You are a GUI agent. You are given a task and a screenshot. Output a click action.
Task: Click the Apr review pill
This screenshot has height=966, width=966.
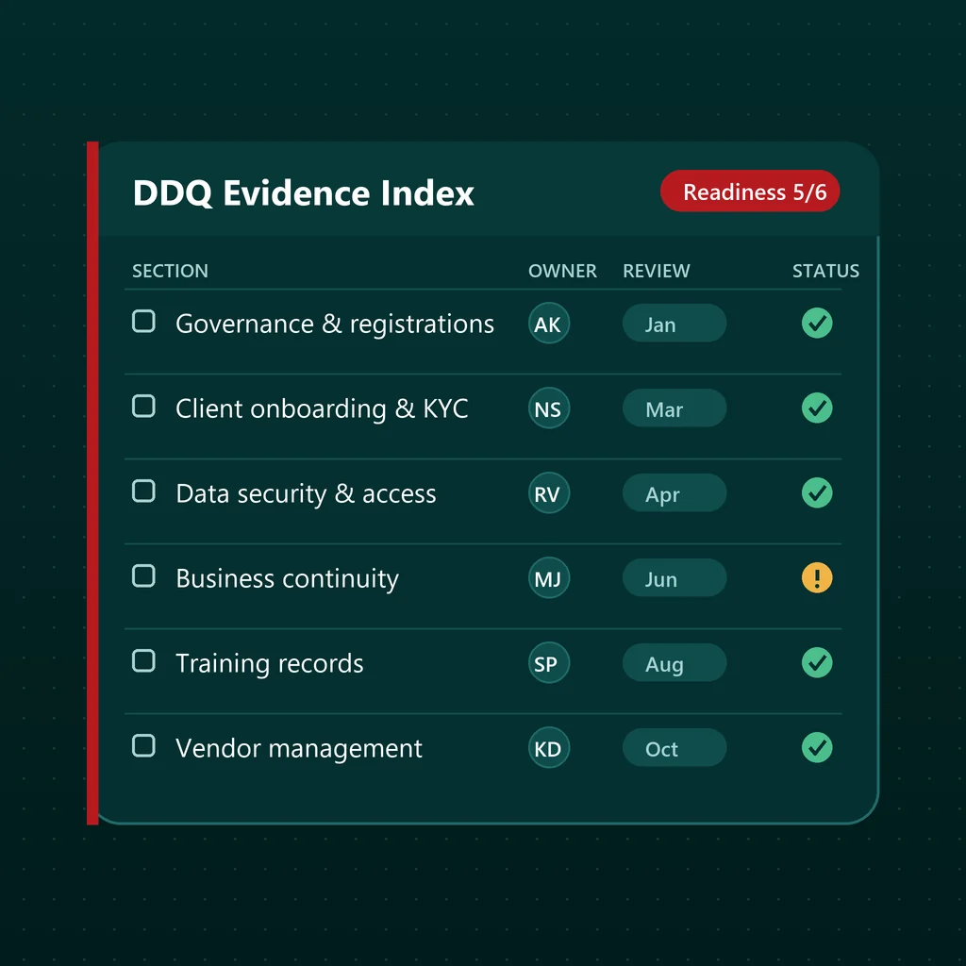point(674,492)
